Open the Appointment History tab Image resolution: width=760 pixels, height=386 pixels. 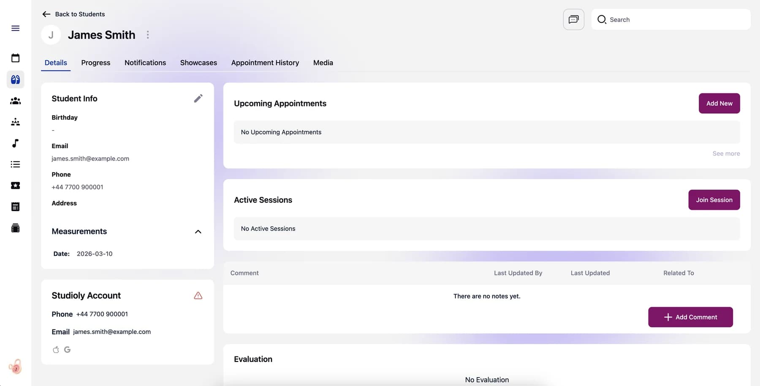pos(265,63)
